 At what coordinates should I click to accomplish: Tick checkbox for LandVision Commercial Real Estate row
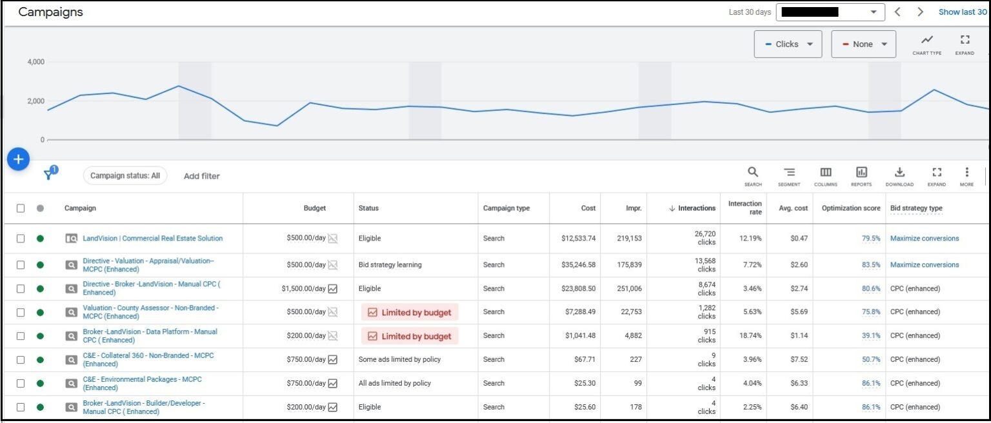point(21,239)
